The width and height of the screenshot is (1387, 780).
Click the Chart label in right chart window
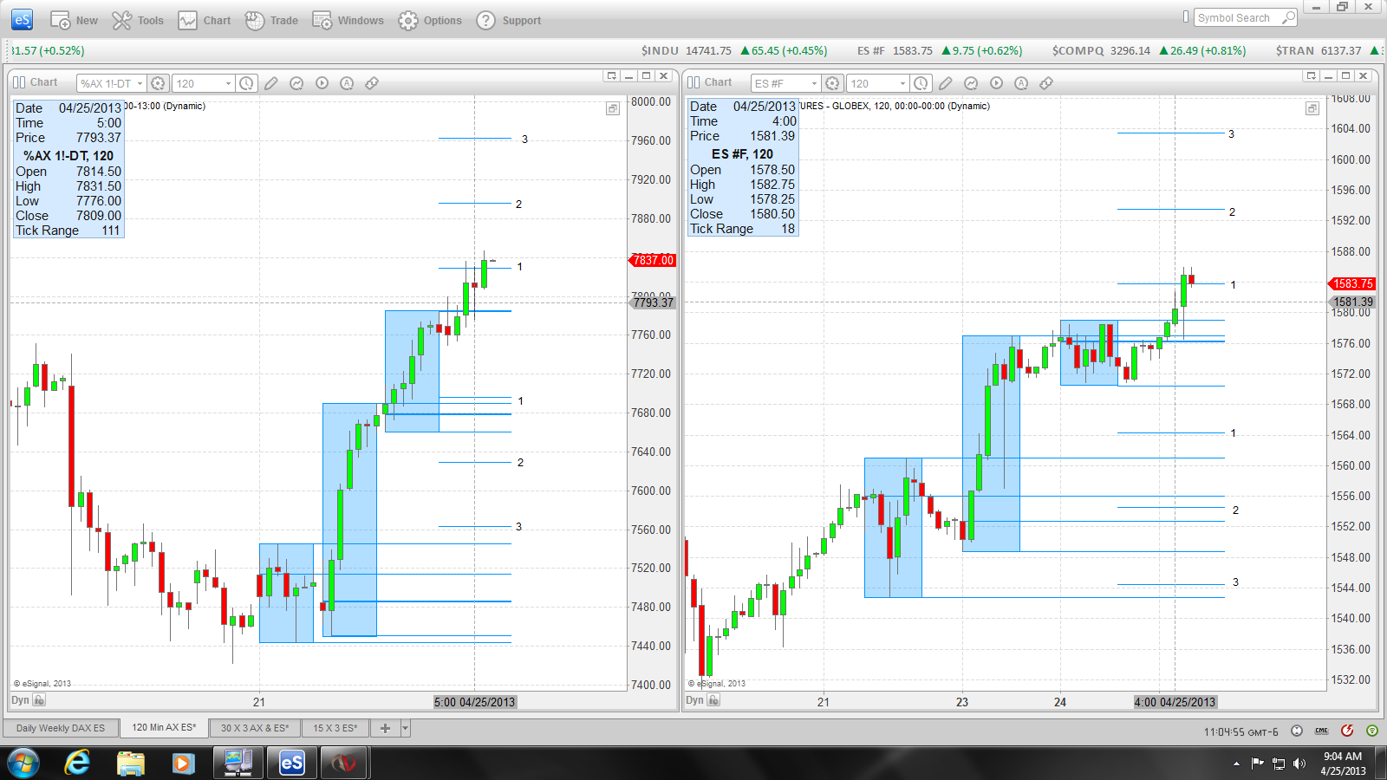[718, 82]
